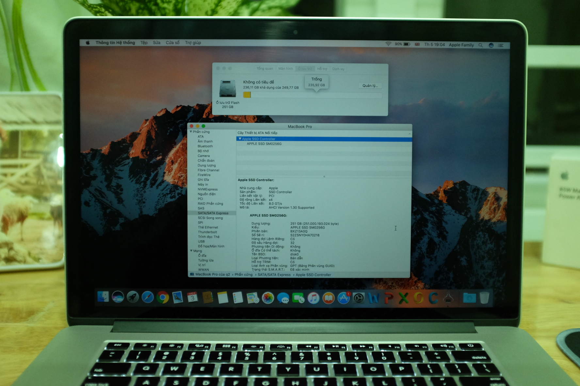The image size is (580, 386).
Task: Click empty free portion of storage bar
Action: 316,95
